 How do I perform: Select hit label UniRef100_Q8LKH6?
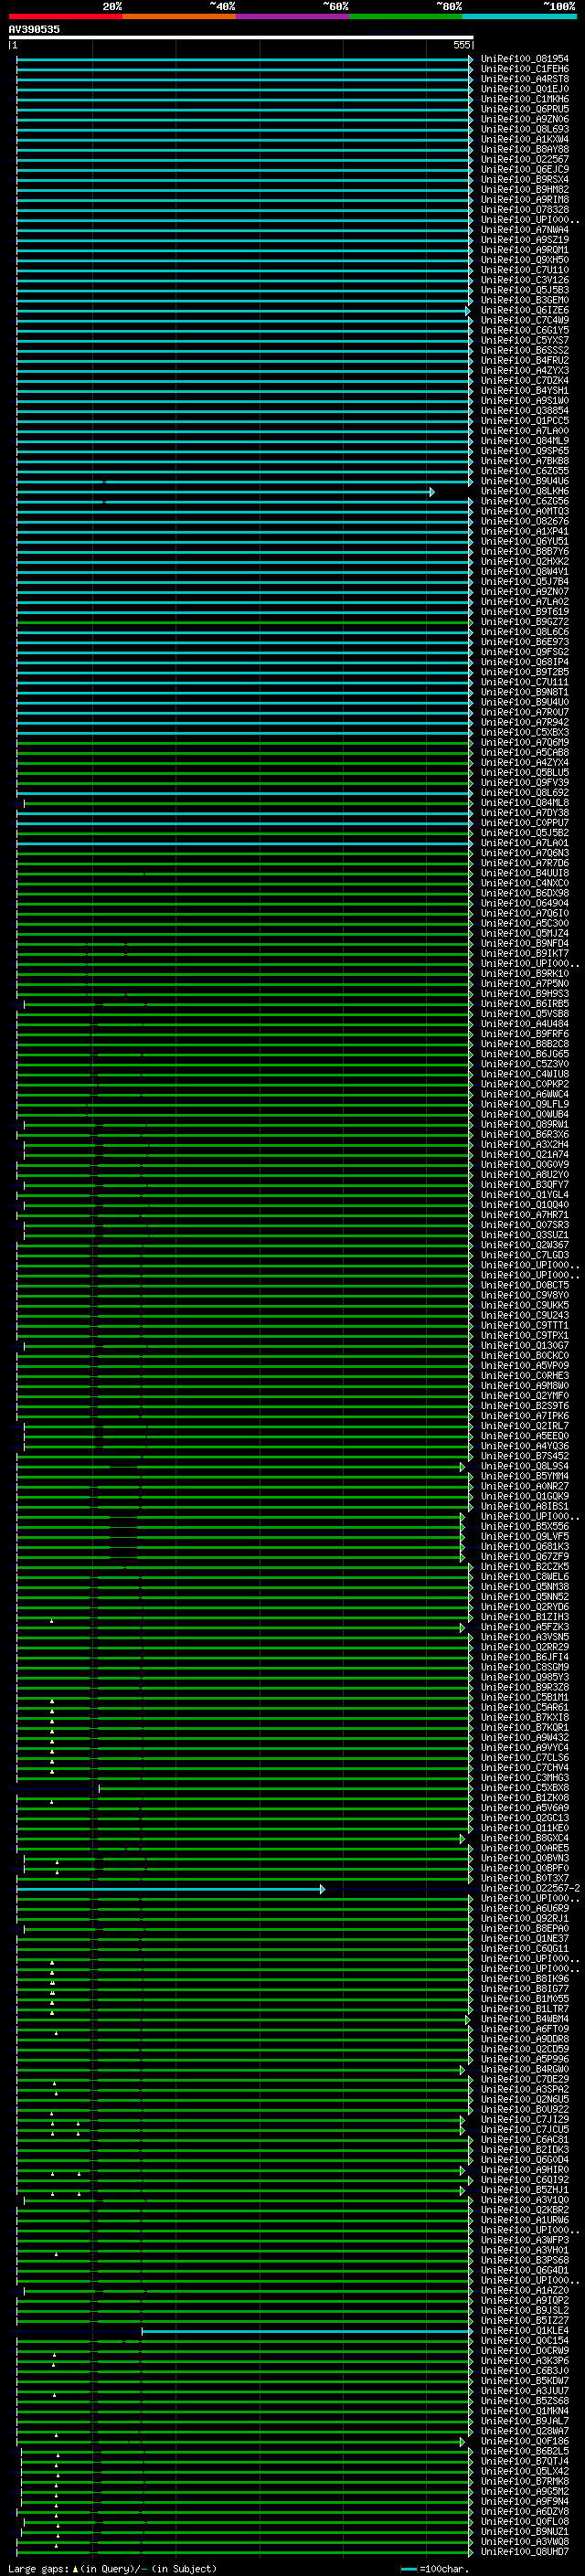[525, 491]
